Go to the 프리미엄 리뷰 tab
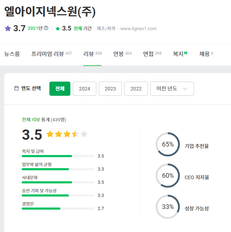Image resolution: width=231 pixels, height=232 pixels. (x=52, y=54)
